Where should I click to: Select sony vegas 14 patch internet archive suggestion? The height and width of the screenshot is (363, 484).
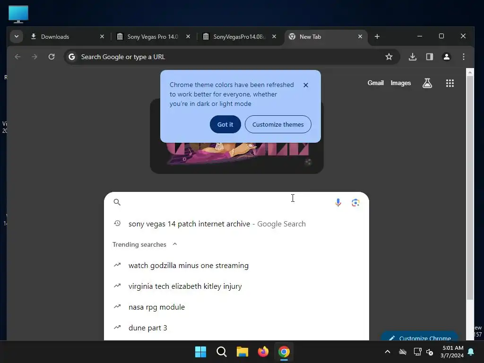tap(236, 224)
